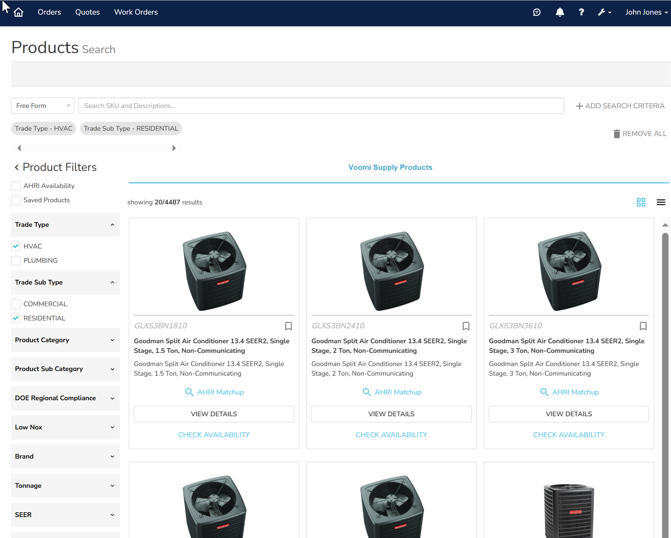The width and height of the screenshot is (671, 538).
Task: Uncheck the RESIDENTIAL sub type
Action: (x=16, y=318)
